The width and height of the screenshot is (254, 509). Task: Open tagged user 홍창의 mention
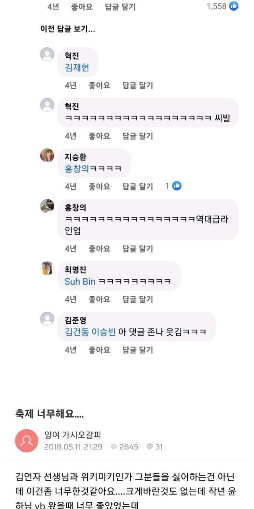pyautogui.click(x=77, y=169)
